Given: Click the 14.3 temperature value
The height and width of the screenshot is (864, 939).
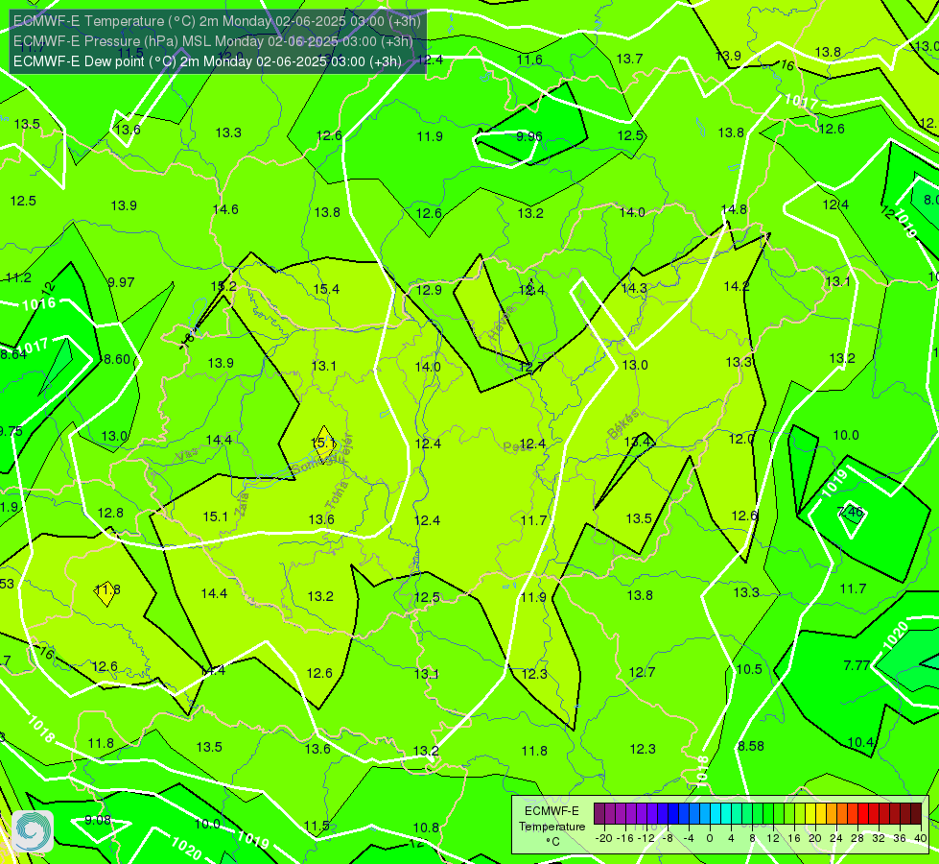Looking at the screenshot, I should pyautogui.click(x=634, y=288).
